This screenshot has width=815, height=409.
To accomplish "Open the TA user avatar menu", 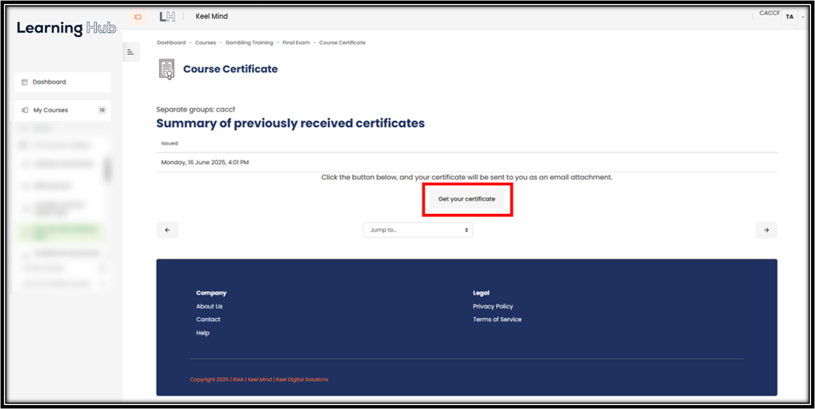I will tap(789, 17).
